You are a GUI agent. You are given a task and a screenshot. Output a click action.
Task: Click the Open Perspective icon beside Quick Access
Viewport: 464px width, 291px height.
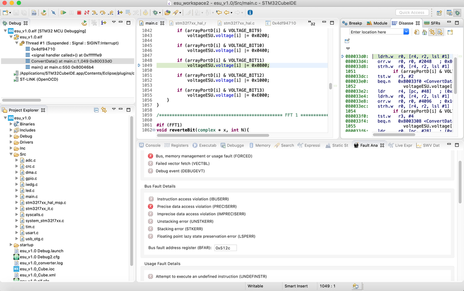pyautogui.click(x=439, y=13)
